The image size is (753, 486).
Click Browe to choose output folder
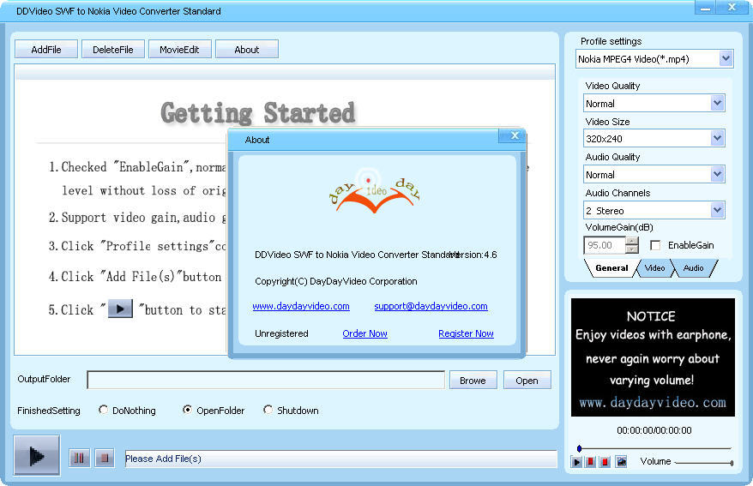[x=473, y=380]
